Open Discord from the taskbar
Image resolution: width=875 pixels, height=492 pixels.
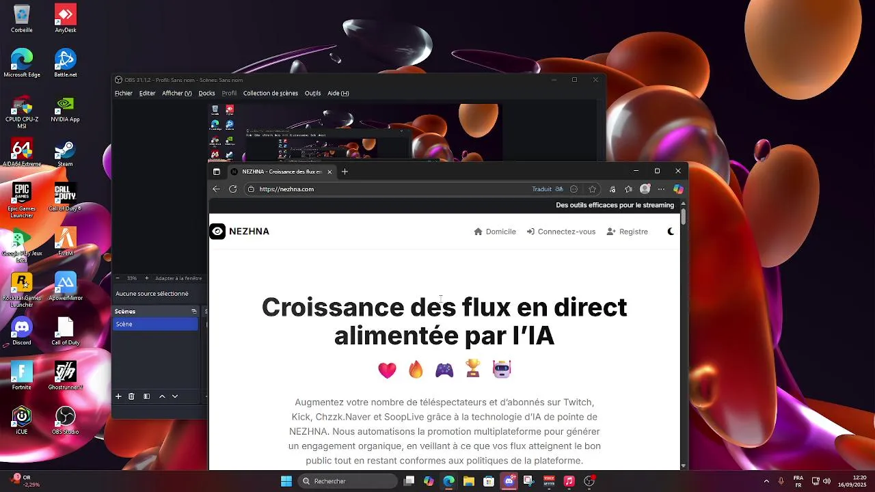(x=509, y=481)
